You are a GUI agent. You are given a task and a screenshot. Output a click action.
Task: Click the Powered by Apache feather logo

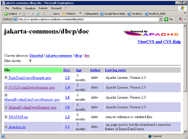[151, 33]
